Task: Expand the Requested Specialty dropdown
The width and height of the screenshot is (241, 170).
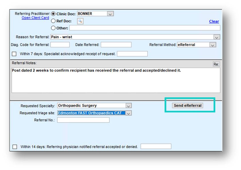Action: 129,106
